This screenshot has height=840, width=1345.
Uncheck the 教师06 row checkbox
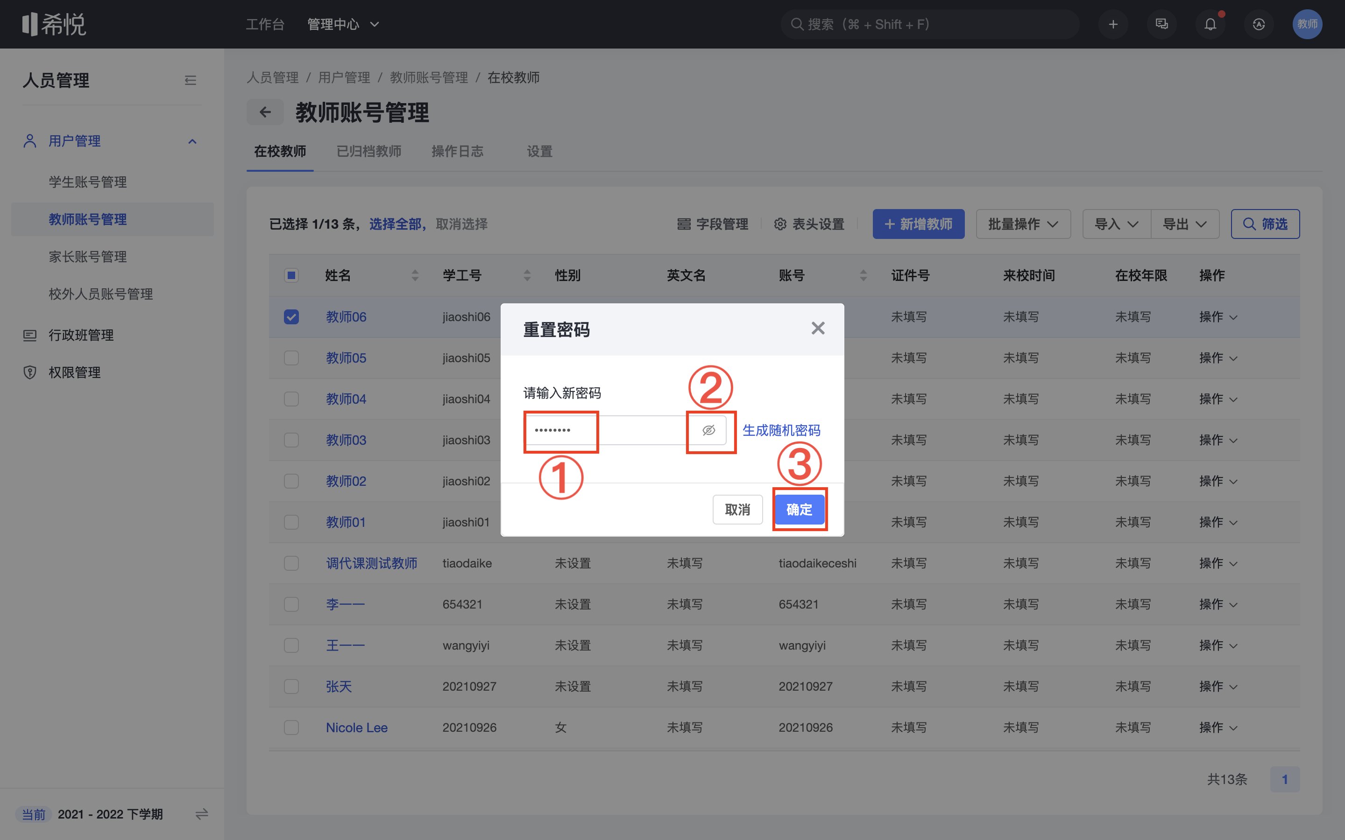click(291, 317)
